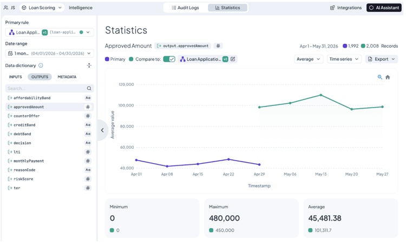This screenshot has width=406, height=246.
Task: Open the Export dropdown
Action: [x=382, y=59]
